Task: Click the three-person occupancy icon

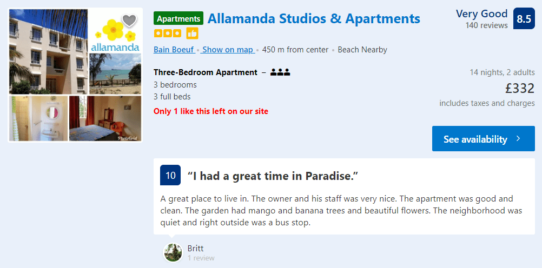Action: (x=280, y=72)
